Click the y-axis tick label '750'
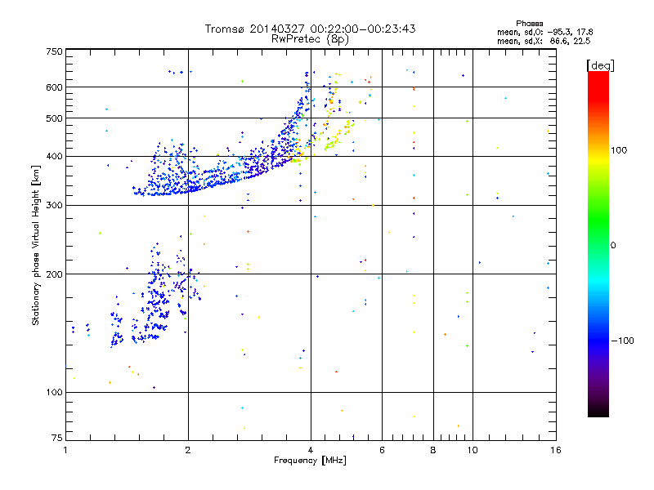The height and width of the screenshot is (490, 654). point(55,51)
